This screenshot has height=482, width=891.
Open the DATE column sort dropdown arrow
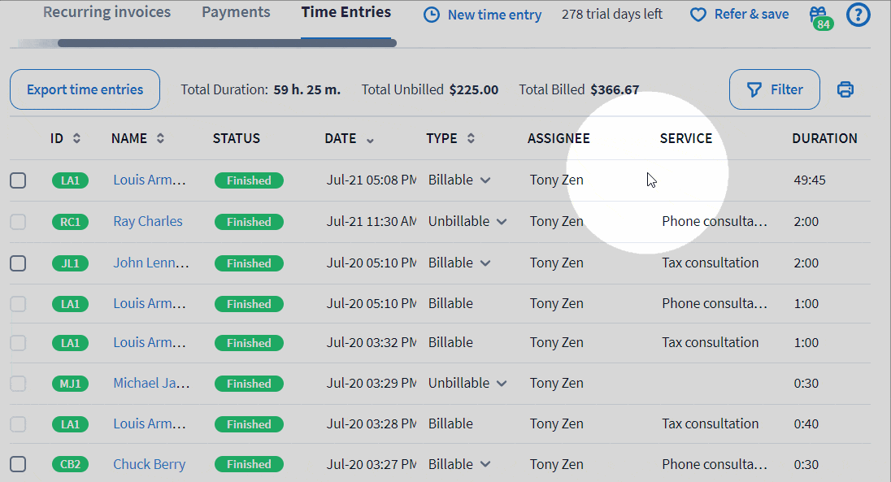[368, 139]
